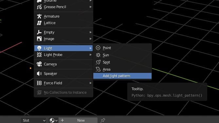Select the Speaker menu entry
219x123 pixels.
pyautogui.click(x=64, y=74)
